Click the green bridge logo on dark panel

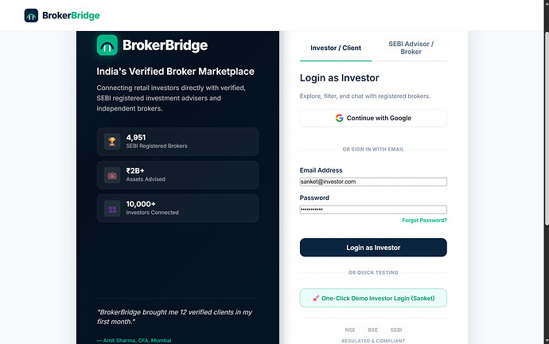tap(107, 45)
